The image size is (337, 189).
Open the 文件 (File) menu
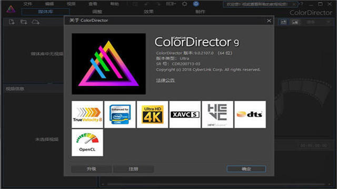(x=28, y=4)
